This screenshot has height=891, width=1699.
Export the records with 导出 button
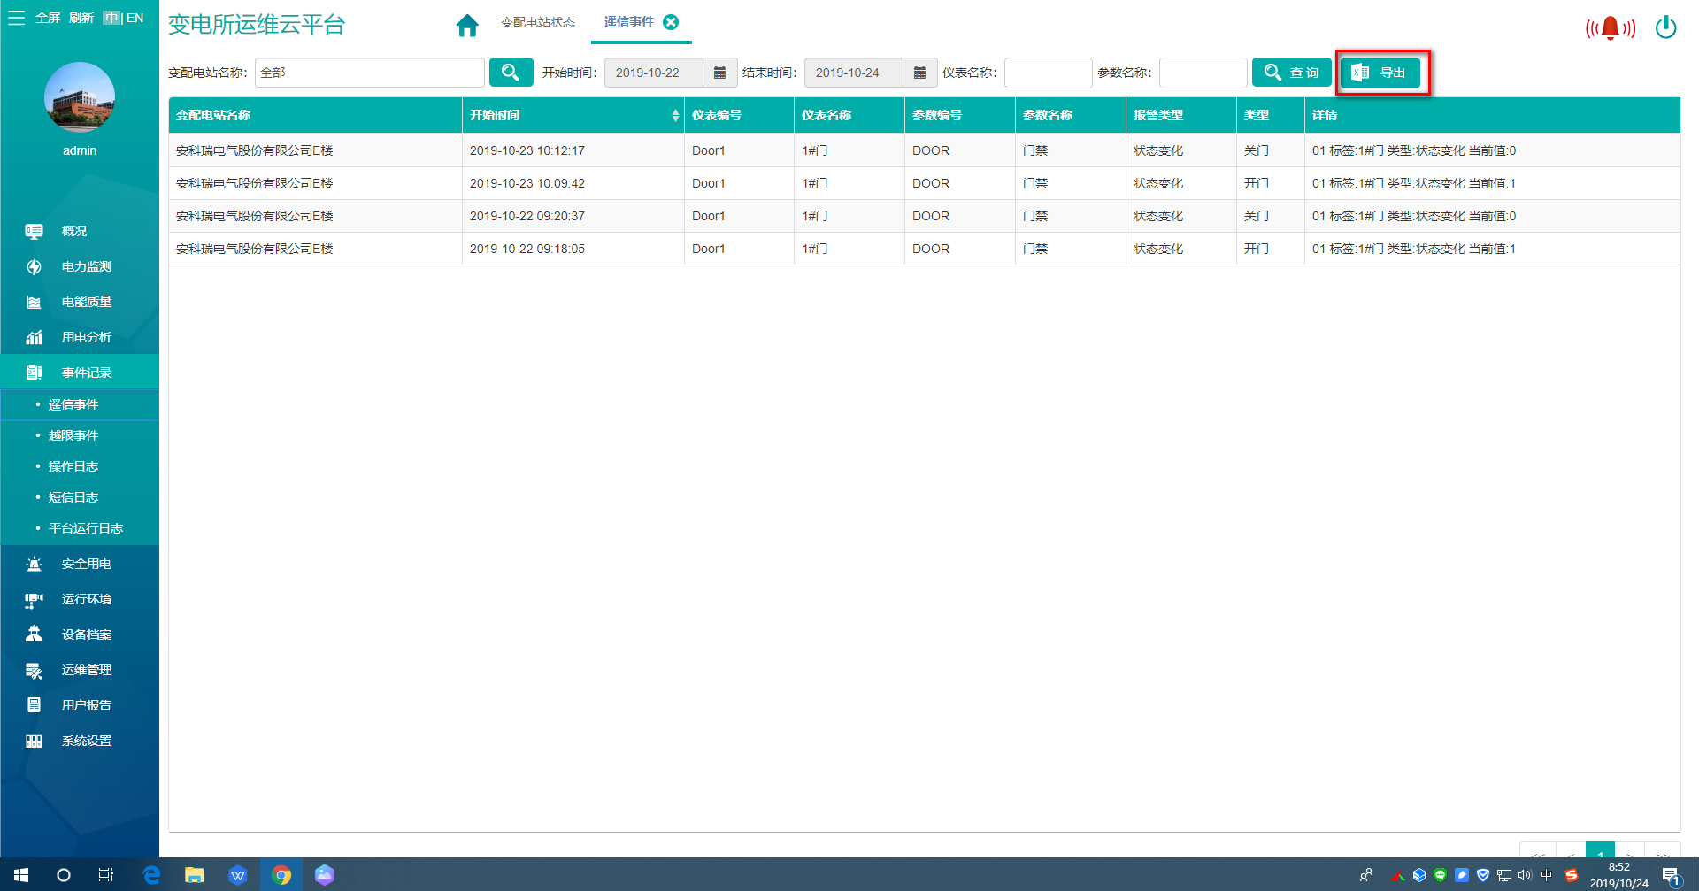click(x=1380, y=73)
